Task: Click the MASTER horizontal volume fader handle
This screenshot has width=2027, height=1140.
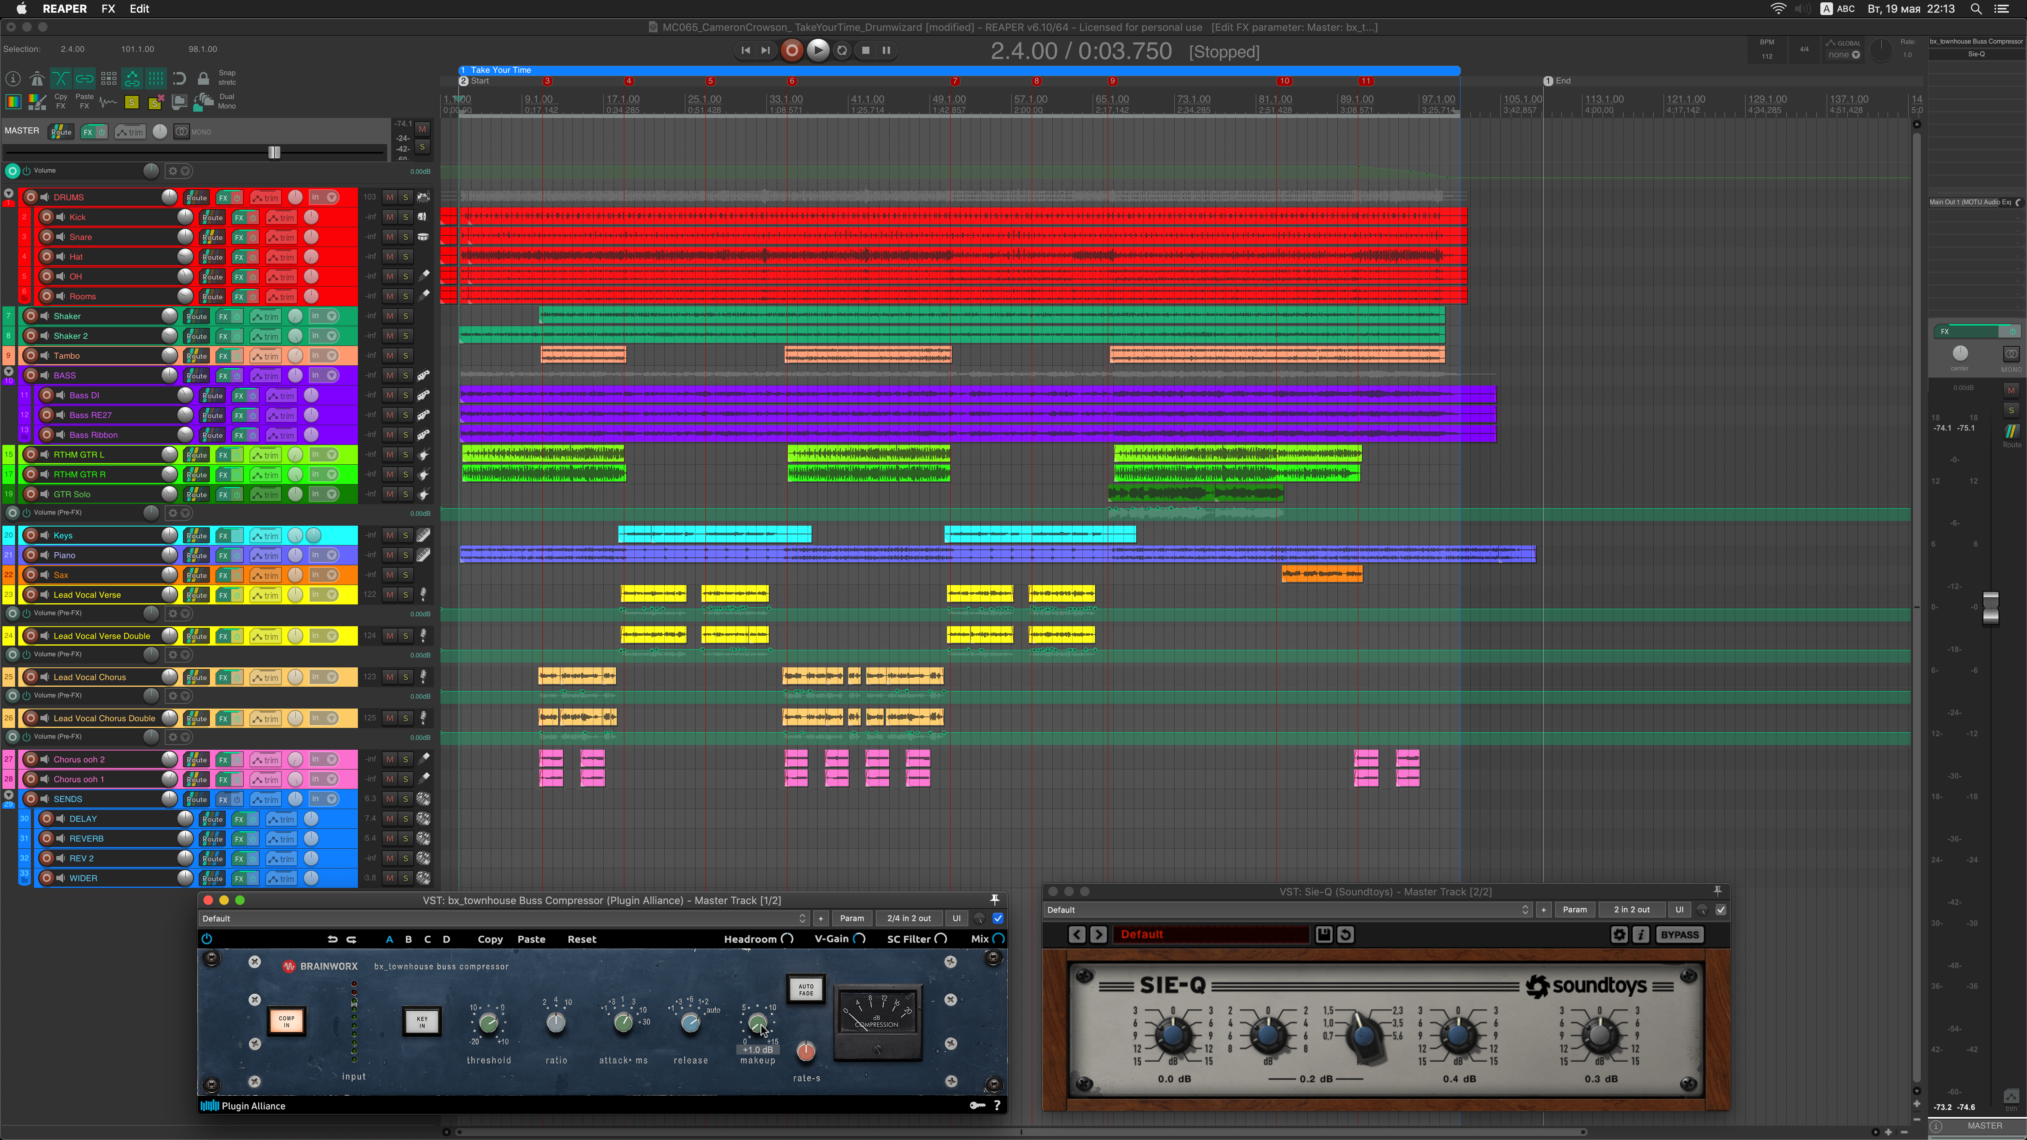Action: pos(274,152)
